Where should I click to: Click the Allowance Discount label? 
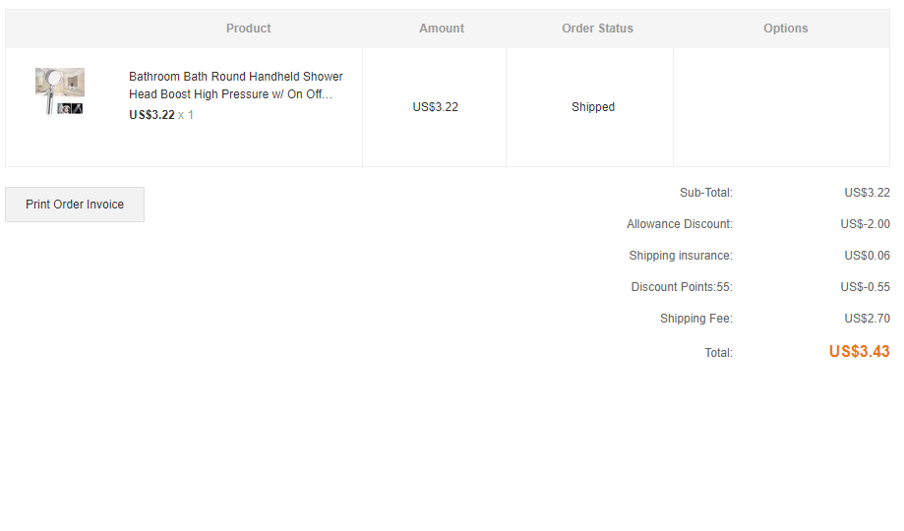679,224
